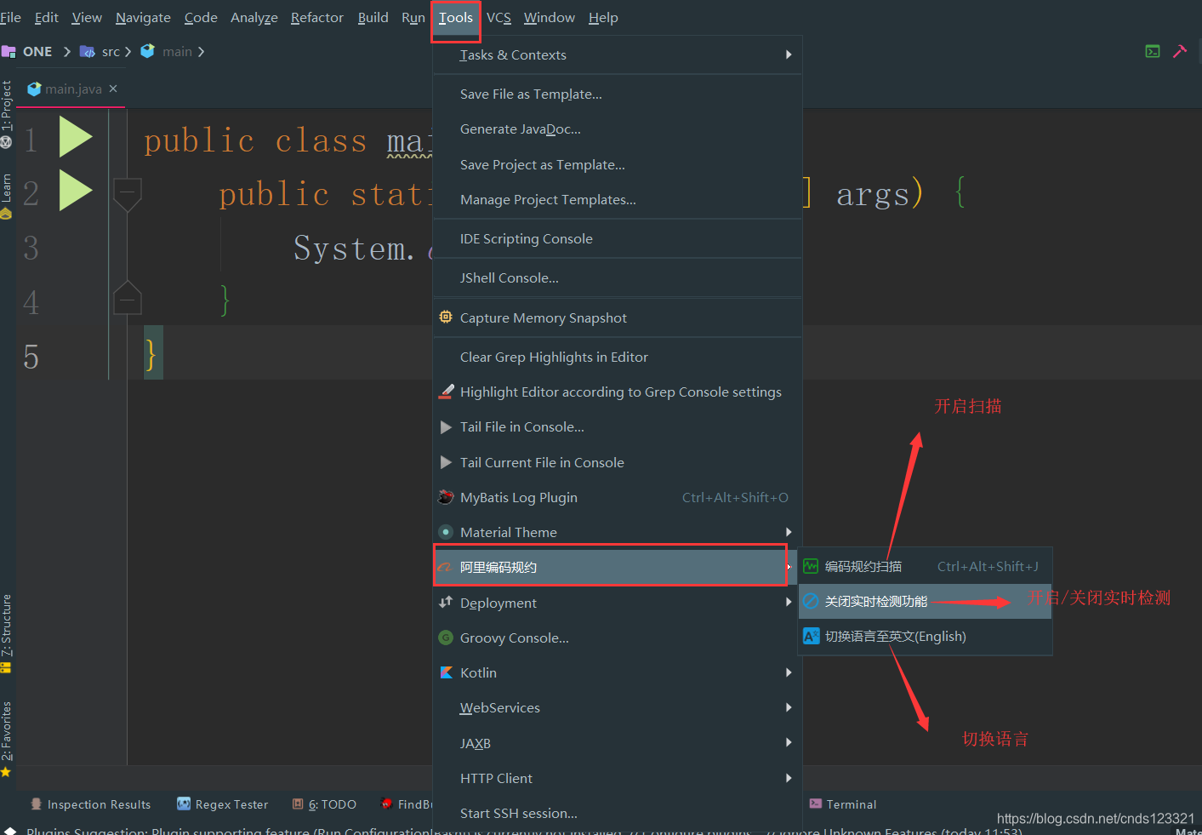The width and height of the screenshot is (1202, 835).
Task: Open the Build menu
Action: click(373, 17)
